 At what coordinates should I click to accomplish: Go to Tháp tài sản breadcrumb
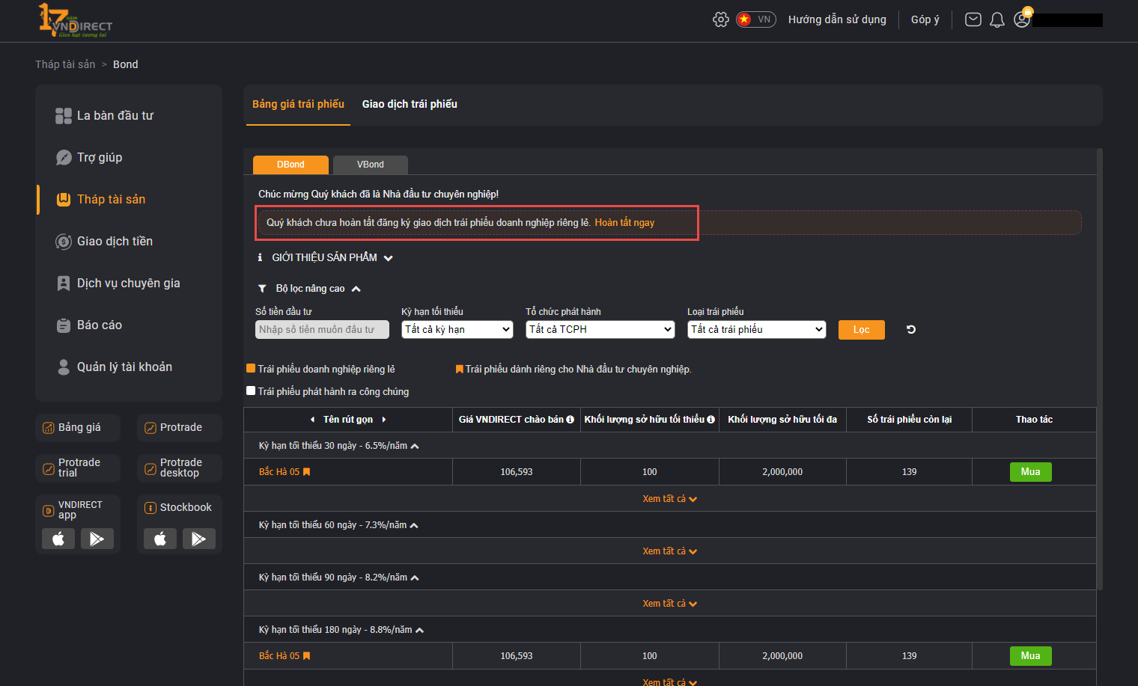(65, 64)
